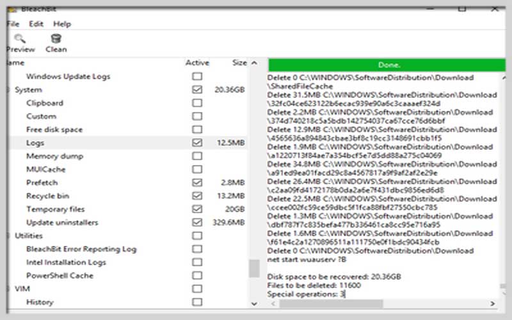This screenshot has width=512, height=320.
Task: Click the 'Special operations: 3' line
Action: point(306,294)
